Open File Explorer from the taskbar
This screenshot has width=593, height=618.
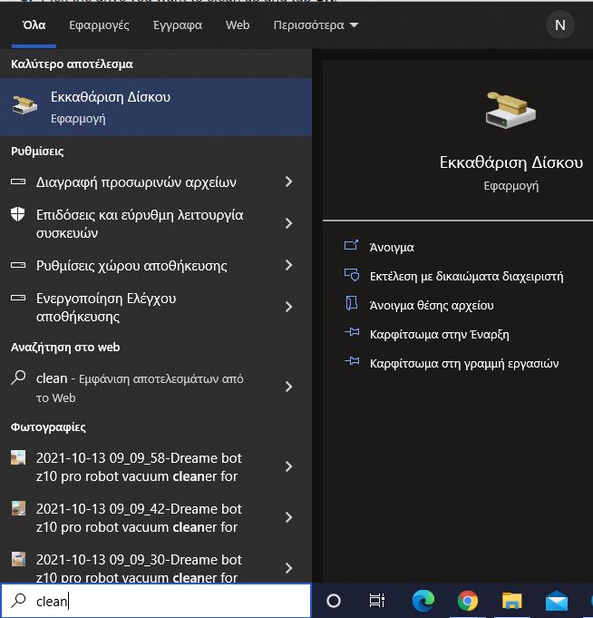[x=511, y=601]
